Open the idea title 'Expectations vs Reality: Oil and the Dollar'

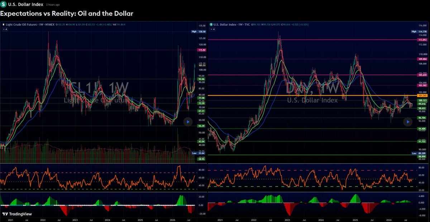[x=67, y=14]
